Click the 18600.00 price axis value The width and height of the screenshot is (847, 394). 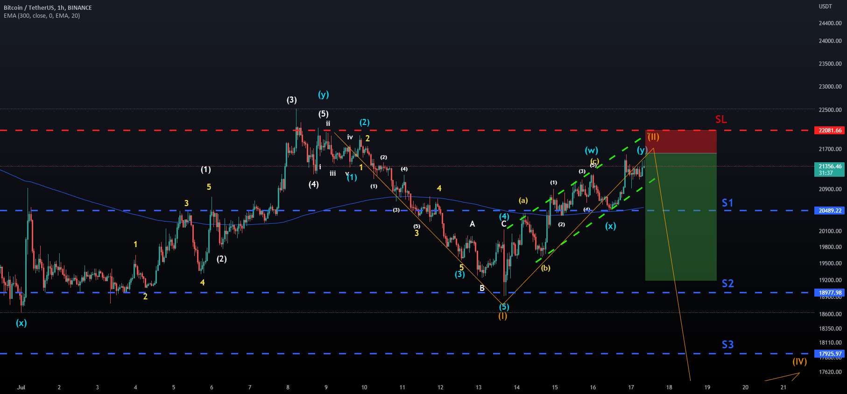click(830, 314)
